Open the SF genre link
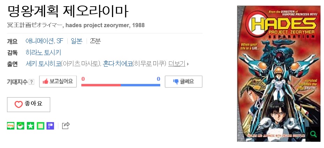The width and height of the screenshot is (324, 148). (60, 41)
